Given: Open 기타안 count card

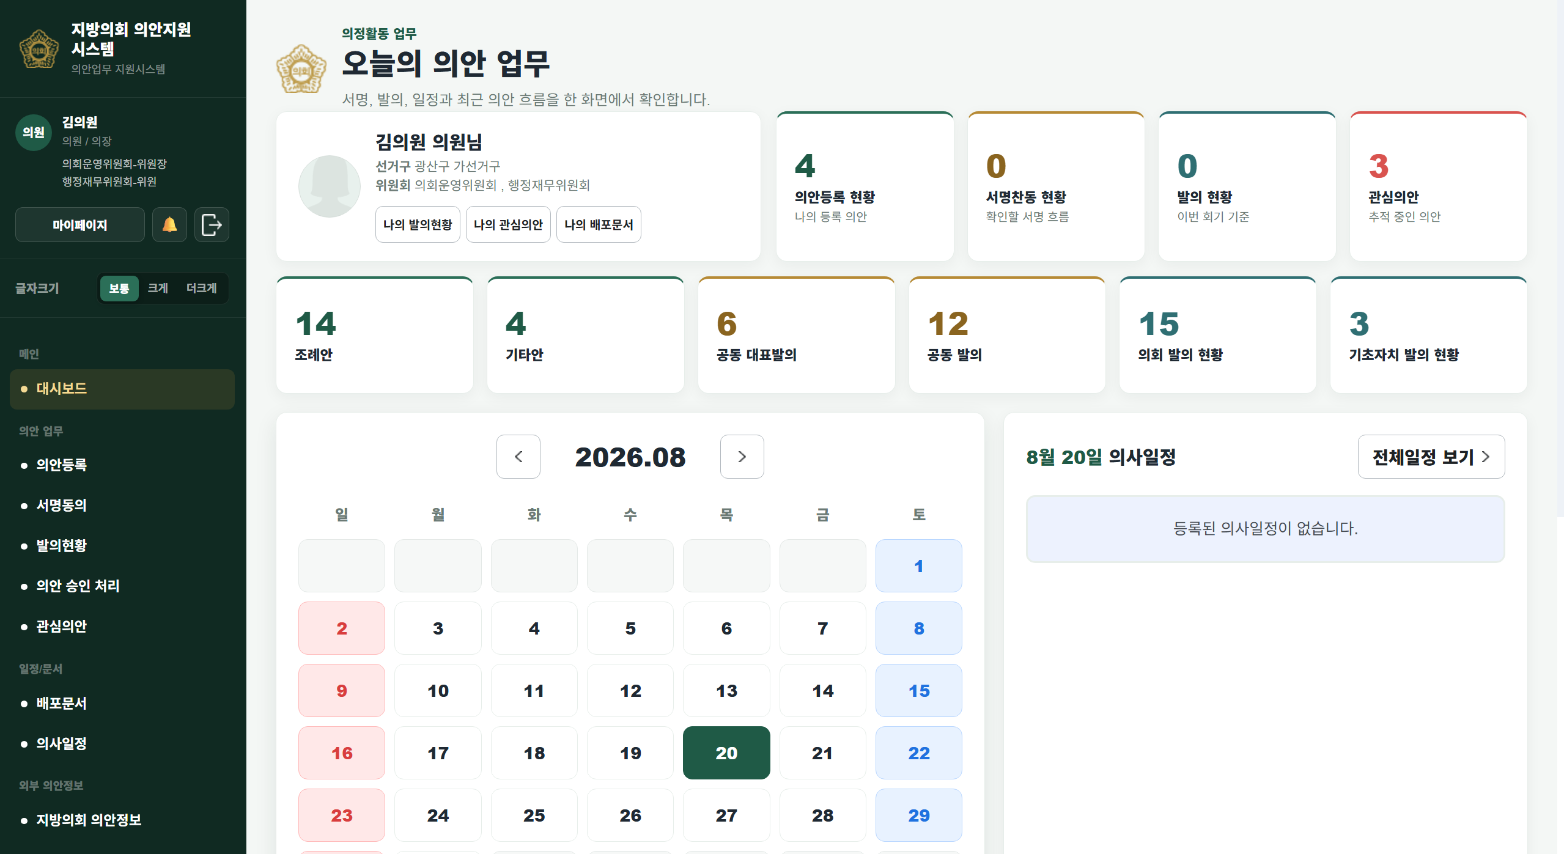Looking at the screenshot, I should click(586, 335).
